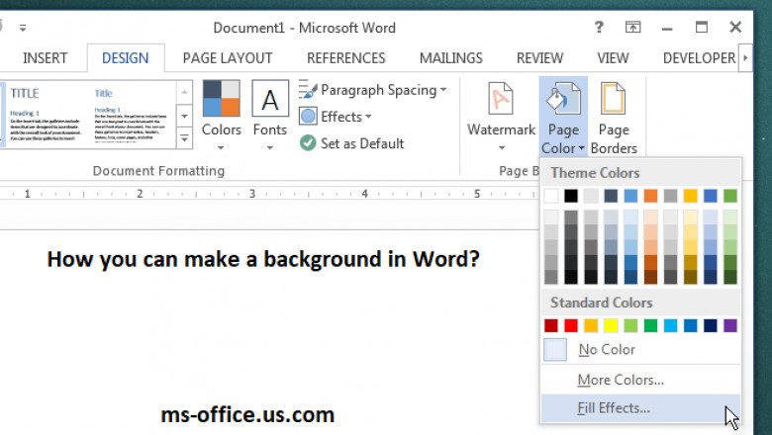Click Set as Default checkmark icon
This screenshot has height=435, width=772.
308,143
